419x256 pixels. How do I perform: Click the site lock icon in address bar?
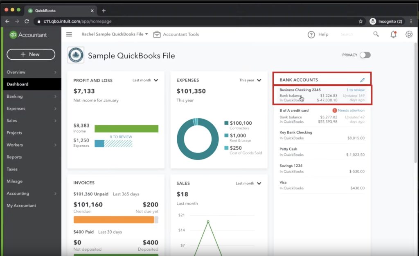click(39, 21)
